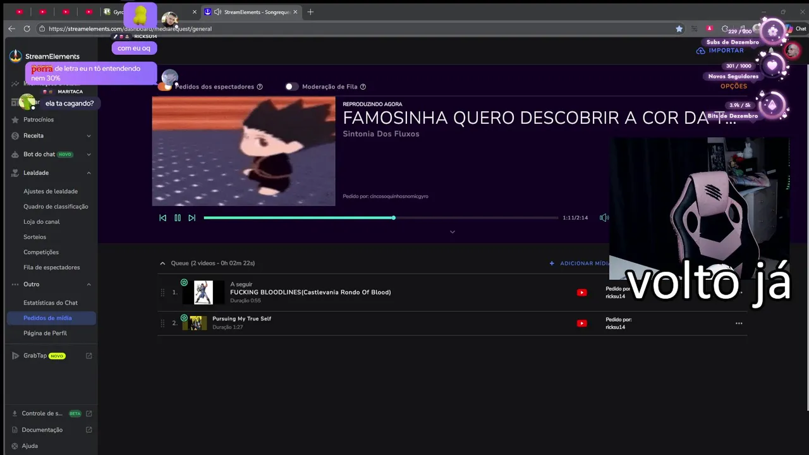Open help for Pedidos dos espectadores

(x=260, y=87)
